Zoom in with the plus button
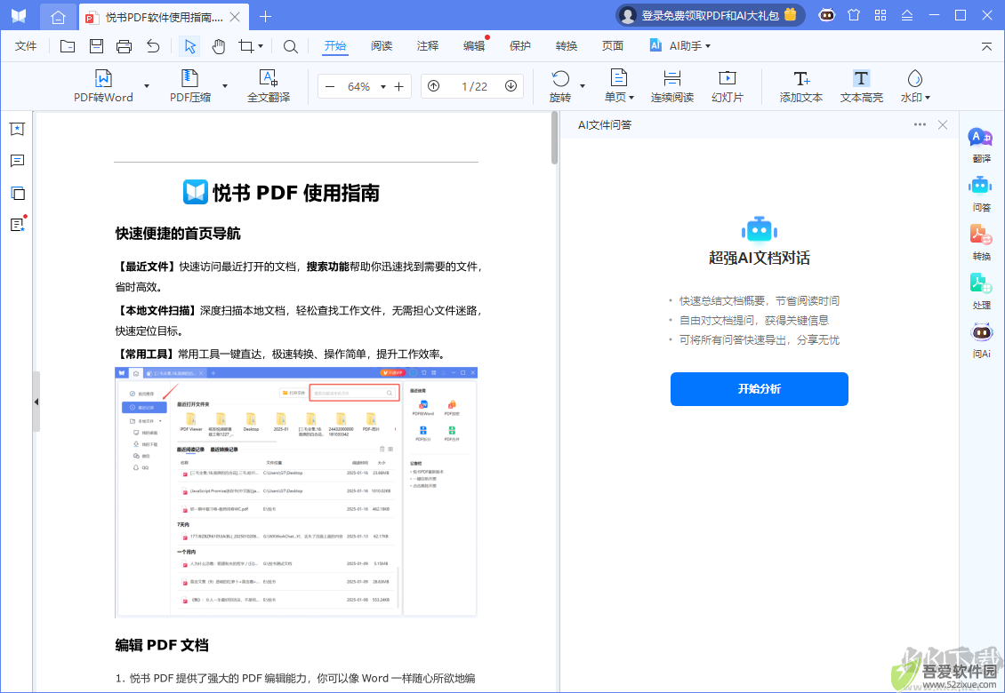This screenshot has height=693, width=1005. click(398, 86)
